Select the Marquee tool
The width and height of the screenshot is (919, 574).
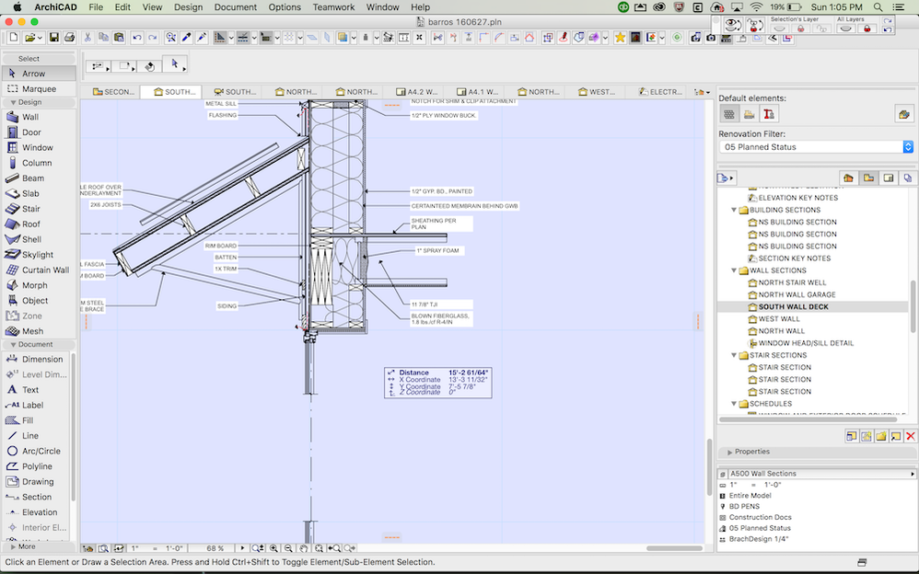pos(38,89)
